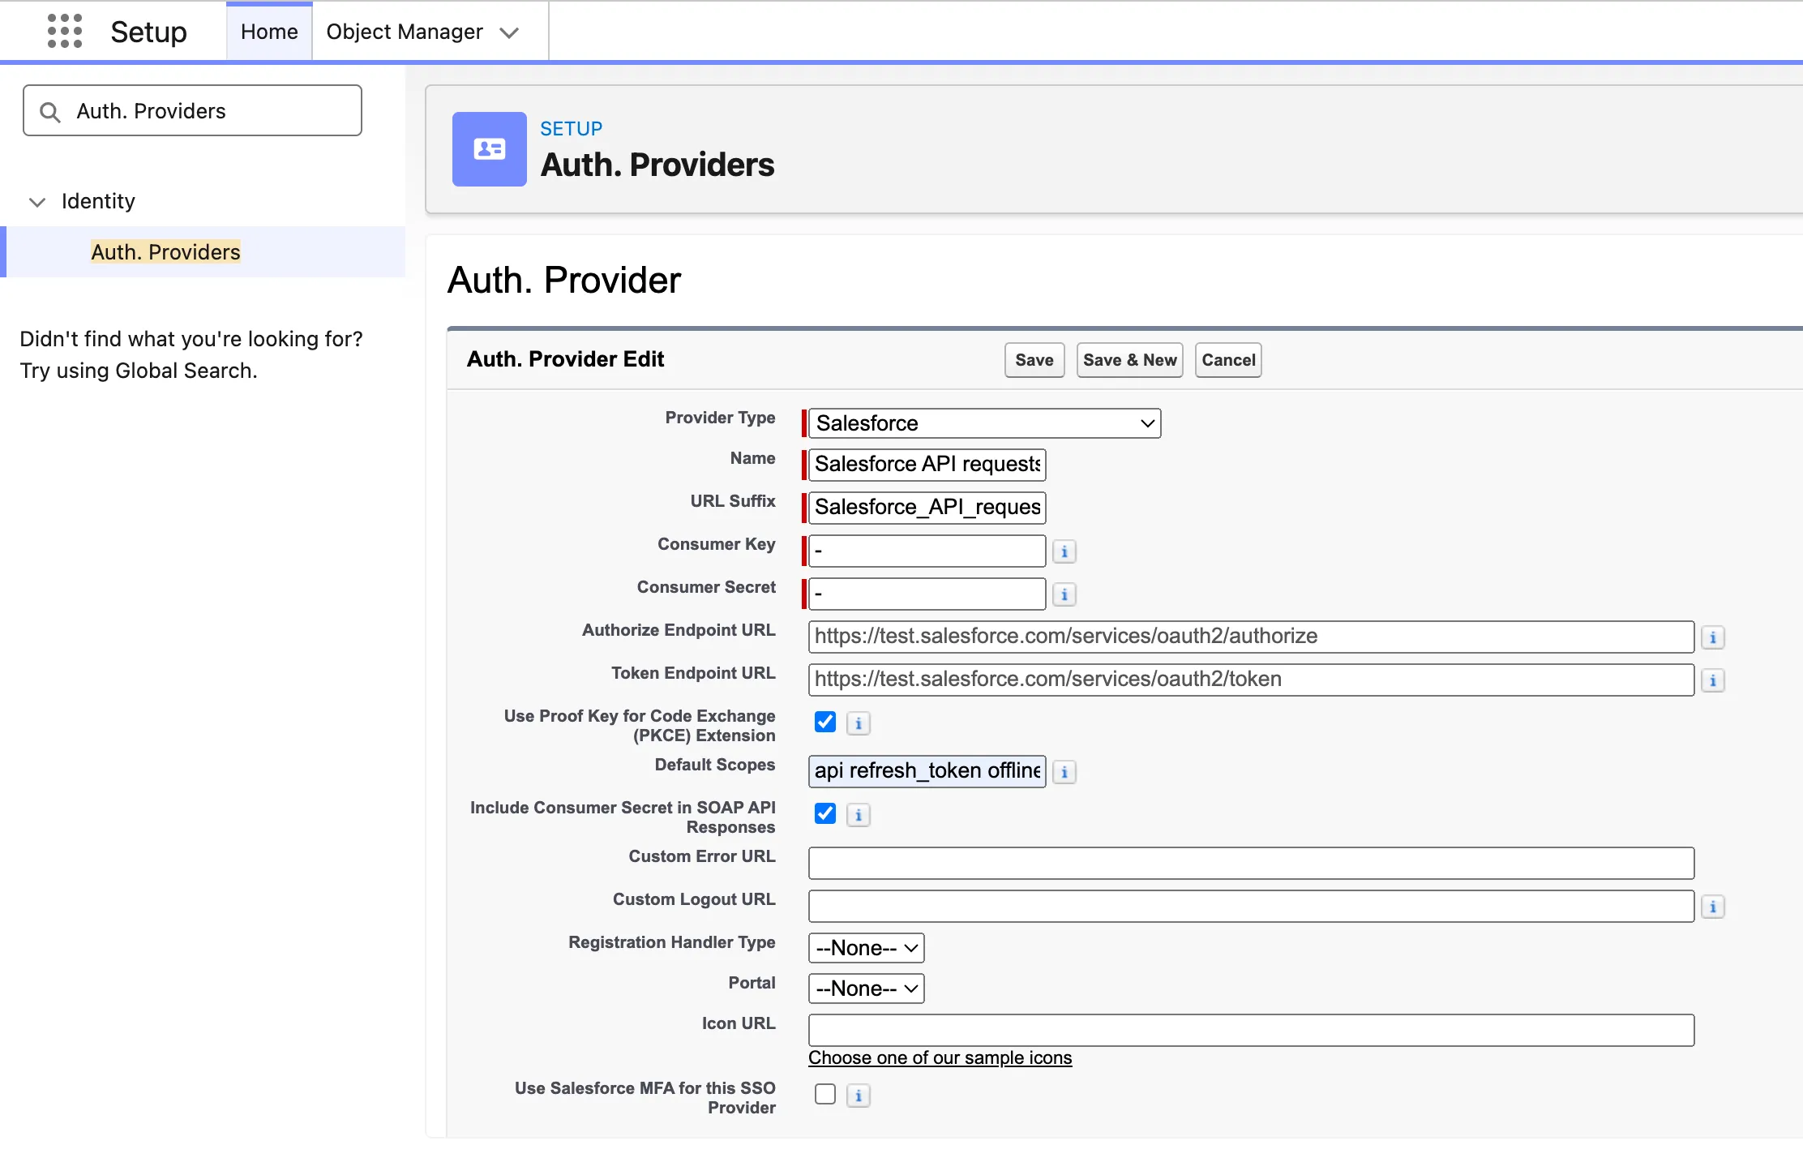The image size is (1803, 1158).
Task: Click the Auth. Providers header card icon
Action: (x=489, y=149)
